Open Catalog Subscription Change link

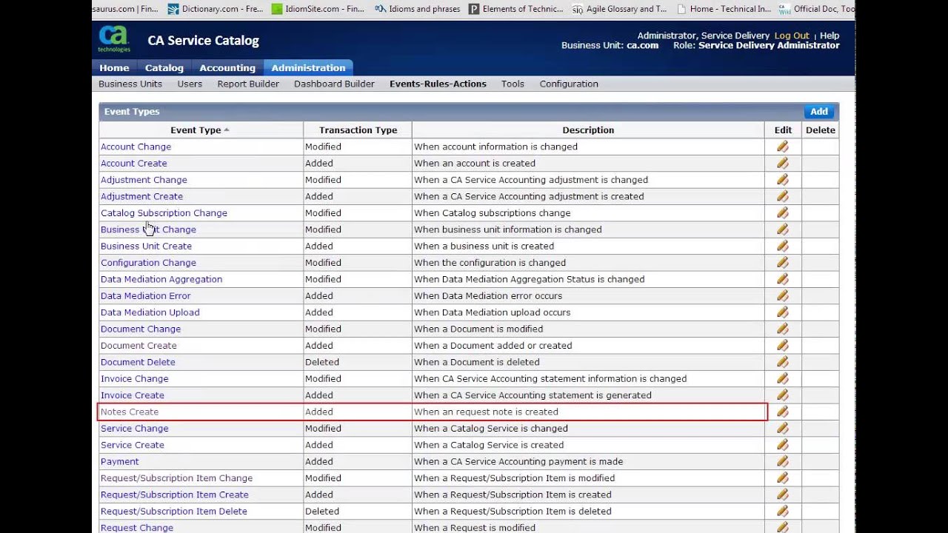pos(164,212)
